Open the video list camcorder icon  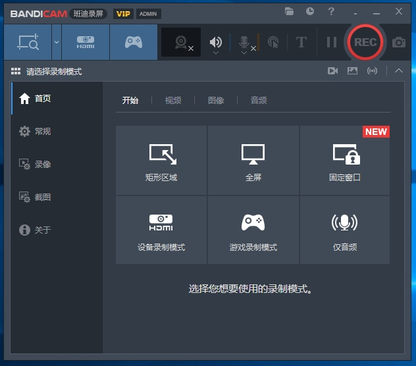pyautogui.click(x=332, y=71)
